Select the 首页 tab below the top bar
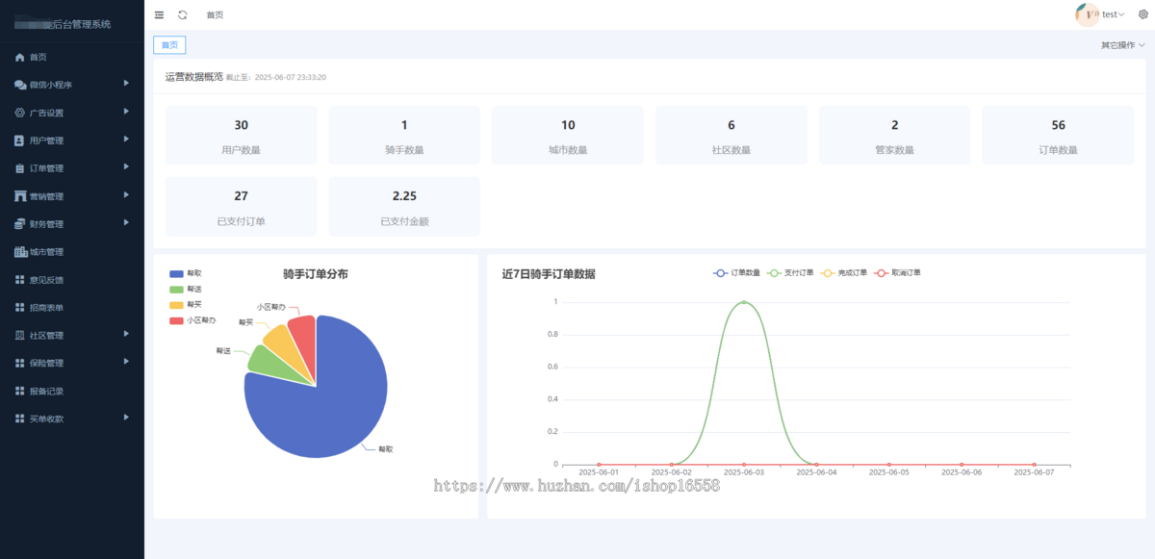Screen dimensions: 1155x559 pyautogui.click(x=169, y=45)
